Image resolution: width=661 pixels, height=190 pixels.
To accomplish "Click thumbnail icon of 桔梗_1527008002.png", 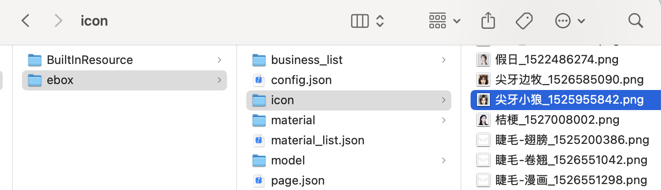I will (x=482, y=120).
